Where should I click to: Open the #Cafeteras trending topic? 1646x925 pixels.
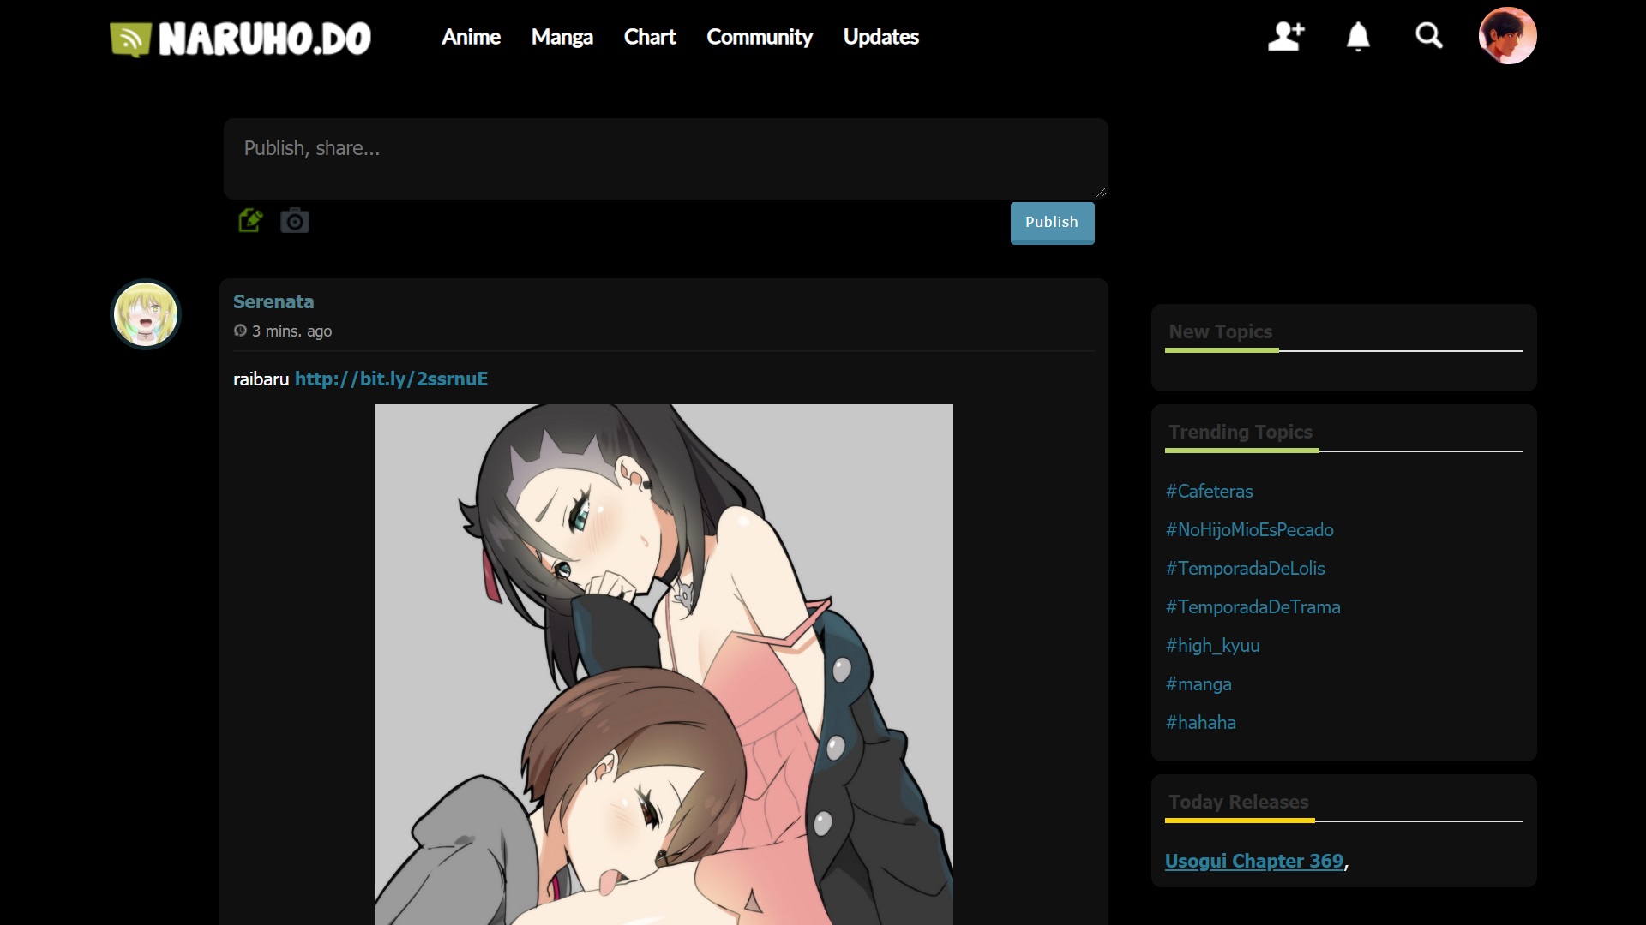click(1209, 491)
